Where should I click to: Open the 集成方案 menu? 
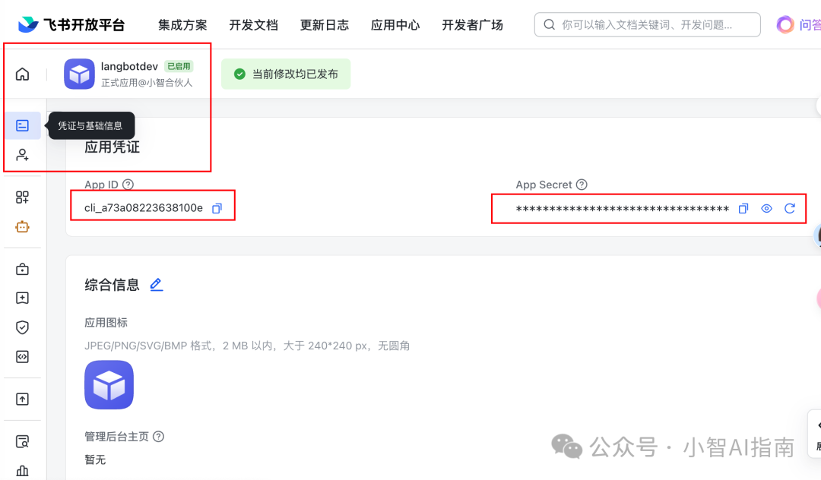click(x=182, y=25)
